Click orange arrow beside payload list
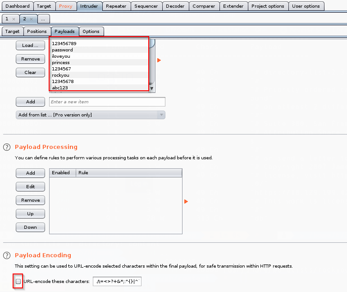This screenshot has height=292, width=347. (x=159, y=60)
